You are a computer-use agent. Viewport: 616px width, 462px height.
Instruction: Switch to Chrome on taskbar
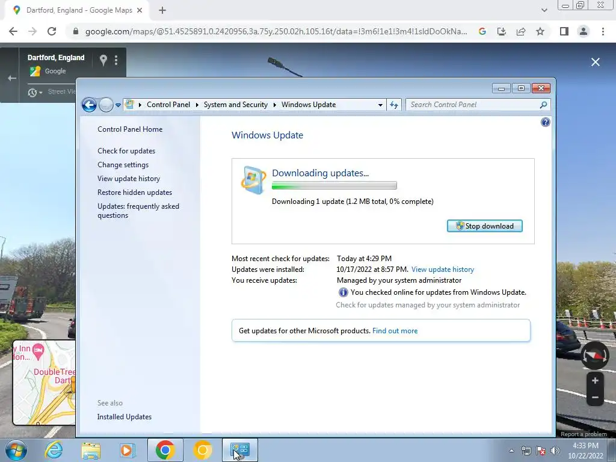pyautogui.click(x=165, y=450)
